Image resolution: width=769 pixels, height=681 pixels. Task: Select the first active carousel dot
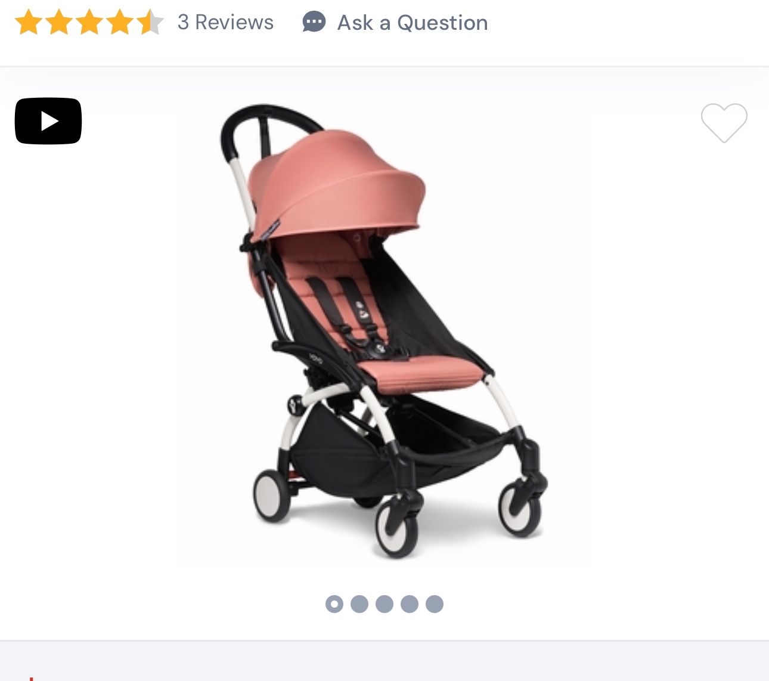pyautogui.click(x=334, y=604)
